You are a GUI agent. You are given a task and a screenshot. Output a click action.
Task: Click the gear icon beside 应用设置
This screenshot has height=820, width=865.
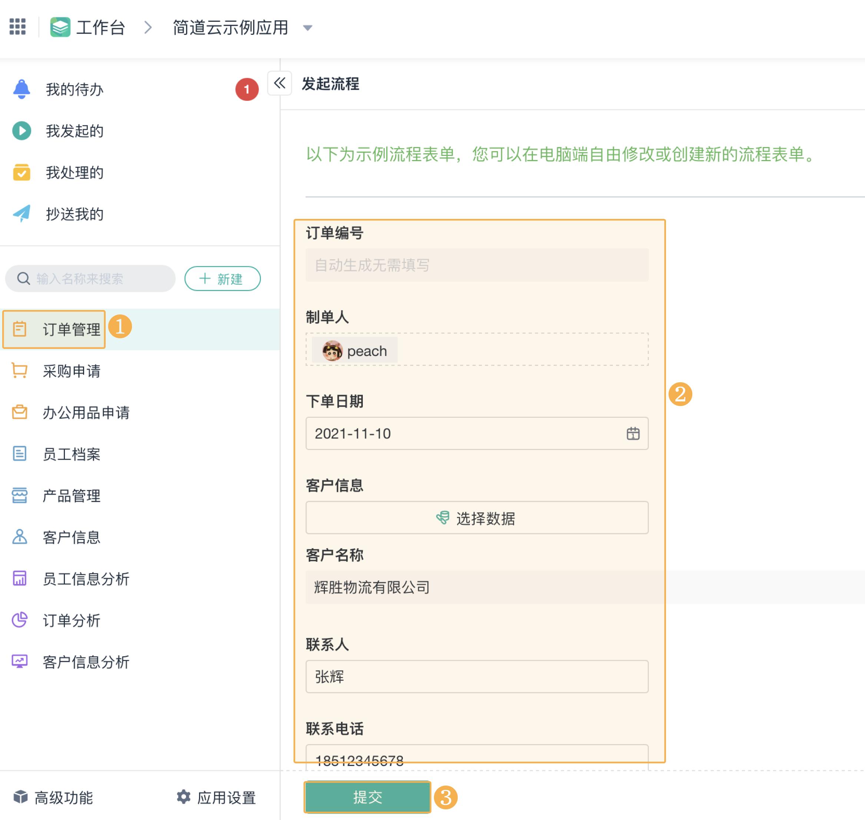[185, 796]
